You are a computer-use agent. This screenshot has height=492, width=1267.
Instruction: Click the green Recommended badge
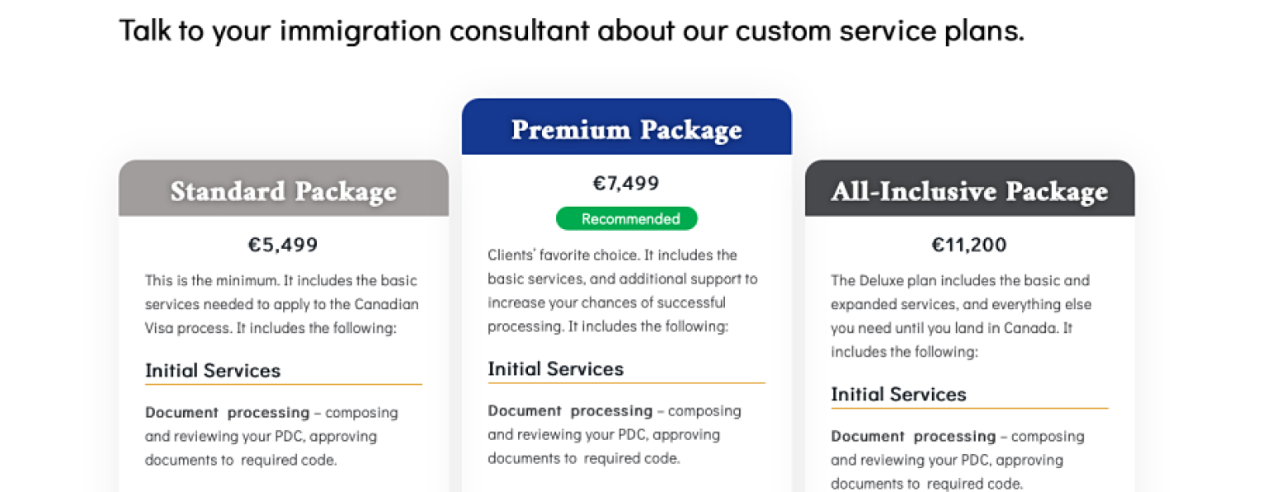626,218
